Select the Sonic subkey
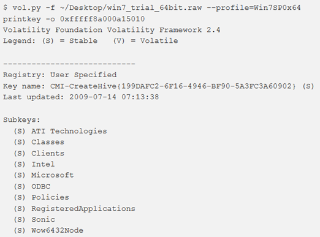 point(43,219)
